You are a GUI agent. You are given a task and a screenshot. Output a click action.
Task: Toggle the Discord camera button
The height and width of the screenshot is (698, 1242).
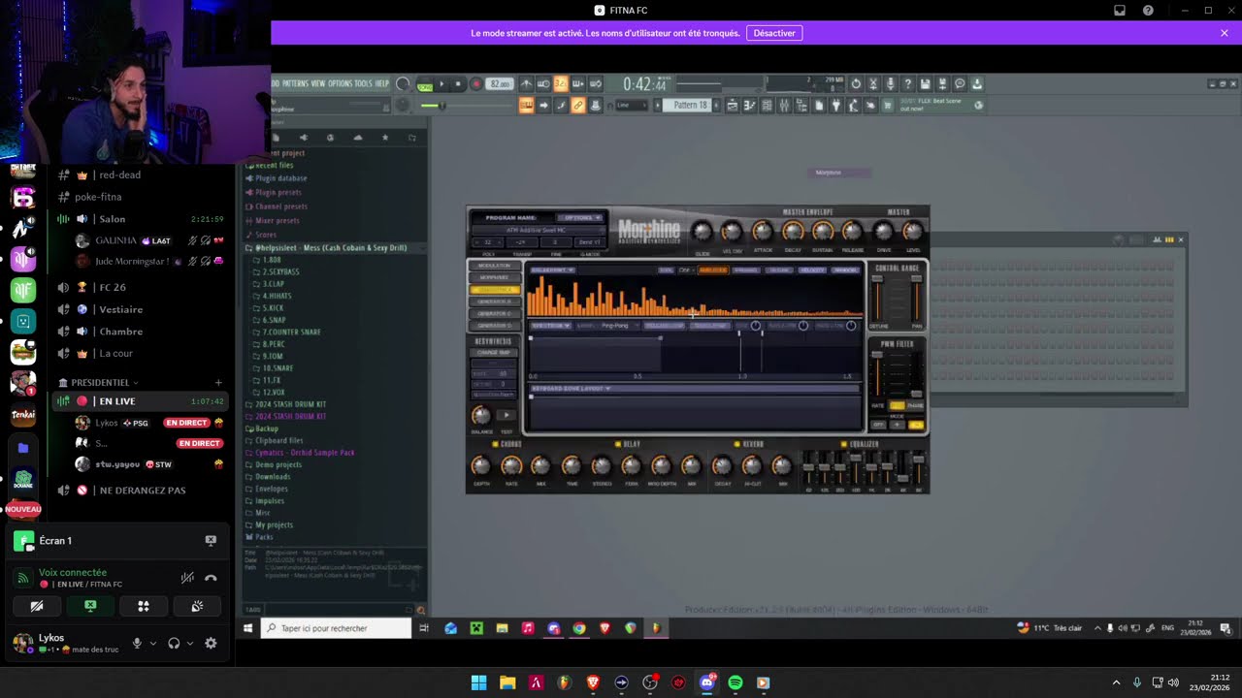tap(37, 606)
